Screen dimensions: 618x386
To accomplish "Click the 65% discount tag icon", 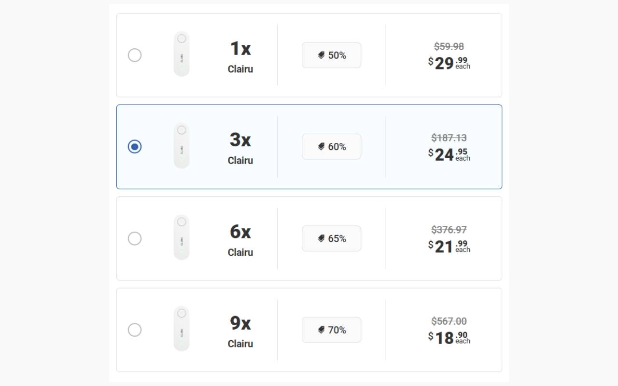I will [322, 238].
